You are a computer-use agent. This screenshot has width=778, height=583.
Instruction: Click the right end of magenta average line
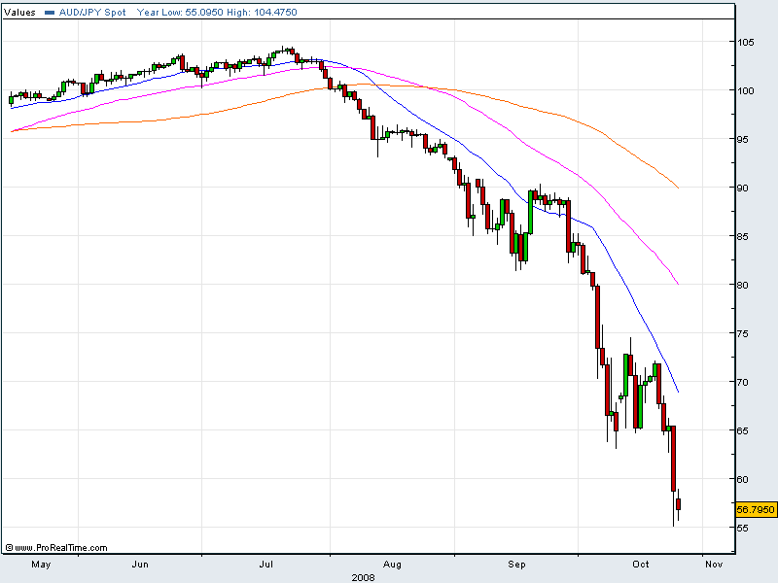pyautogui.click(x=677, y=284)
